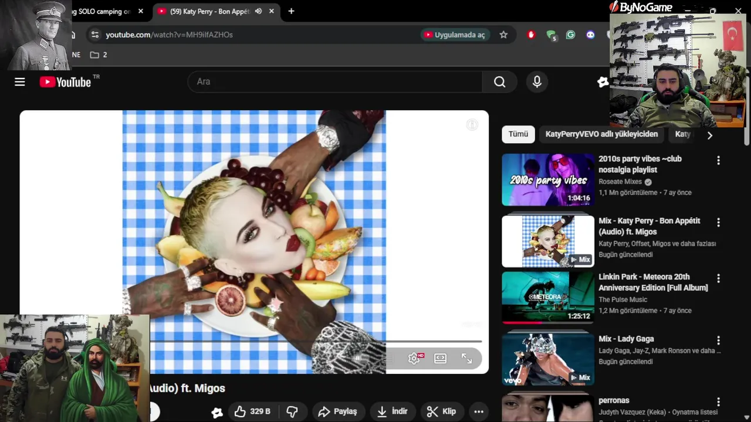Select the YouTube URL in the address bar
This screenshot has height=422, width=751.
click(169, 35)
